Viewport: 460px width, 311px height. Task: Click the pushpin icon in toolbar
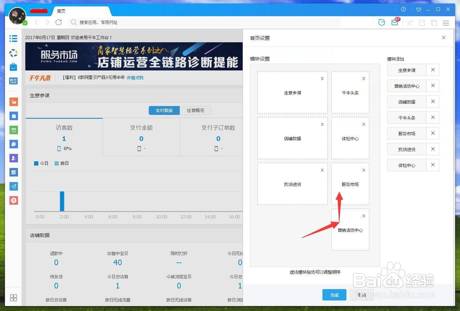coord(410,23)
